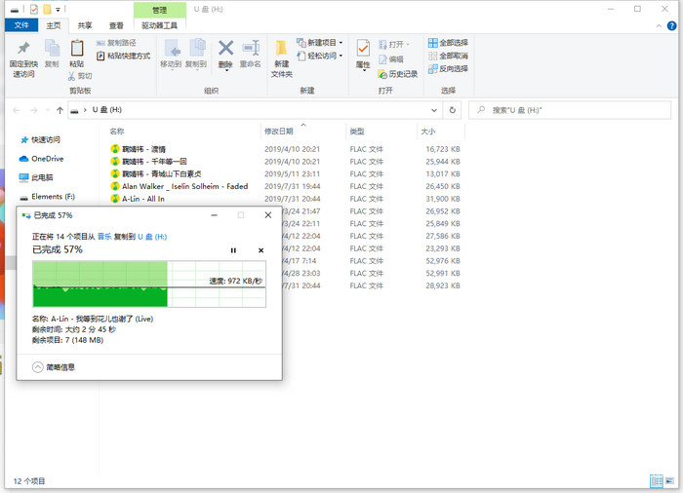Go forward using the forward arrow
The width and height of the screenshot is (683, 493).
(x=33, y=110)
